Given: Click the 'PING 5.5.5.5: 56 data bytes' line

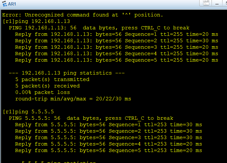Looking at the screenshot, I should pyautogui.click(x=91, y=118).
